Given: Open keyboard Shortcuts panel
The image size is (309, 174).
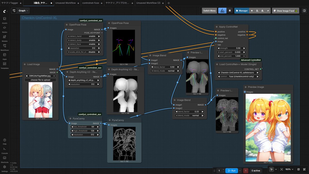Looking at the screenshot, I should 5,159.
